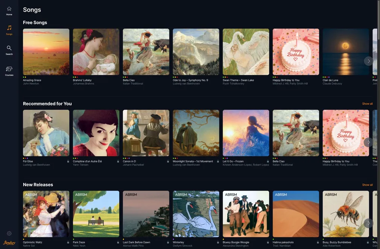Click the Amazing Grace title text
Image resolution: width=380 pixels, height=249 pixels.
point(32,80)
